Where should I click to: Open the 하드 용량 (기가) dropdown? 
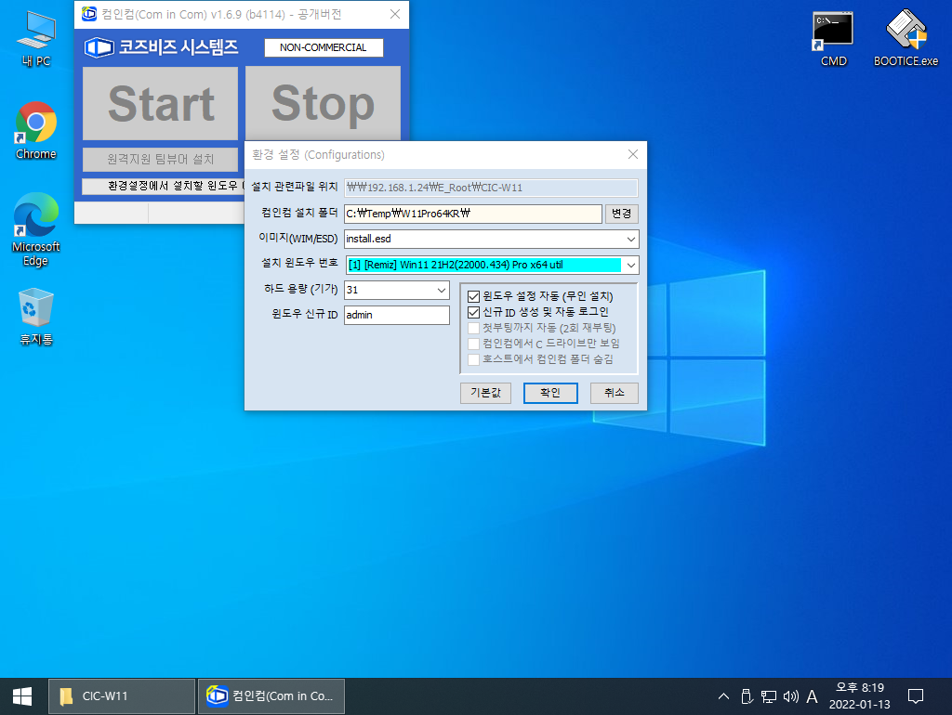396,290
